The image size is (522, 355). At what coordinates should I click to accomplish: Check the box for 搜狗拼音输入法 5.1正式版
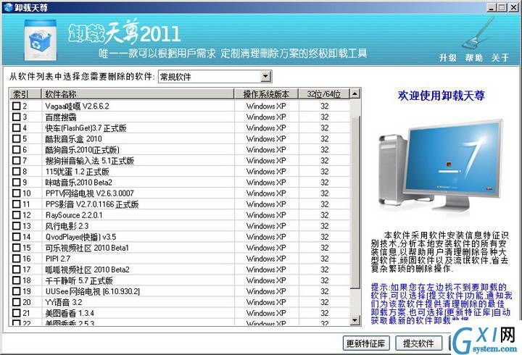pyautogui.click(x=16, y=161)
